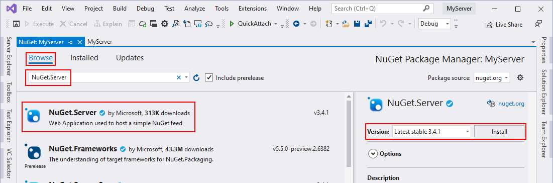Switch to the Installed tab
This screenshot has height=183, width=553.
point(84,58)
